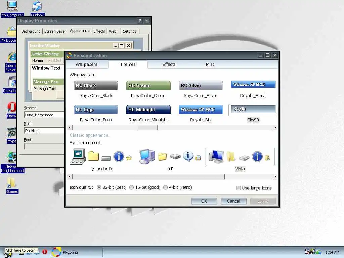Click the XP set drive icon
344x258 pixels.
coord(175,157)
